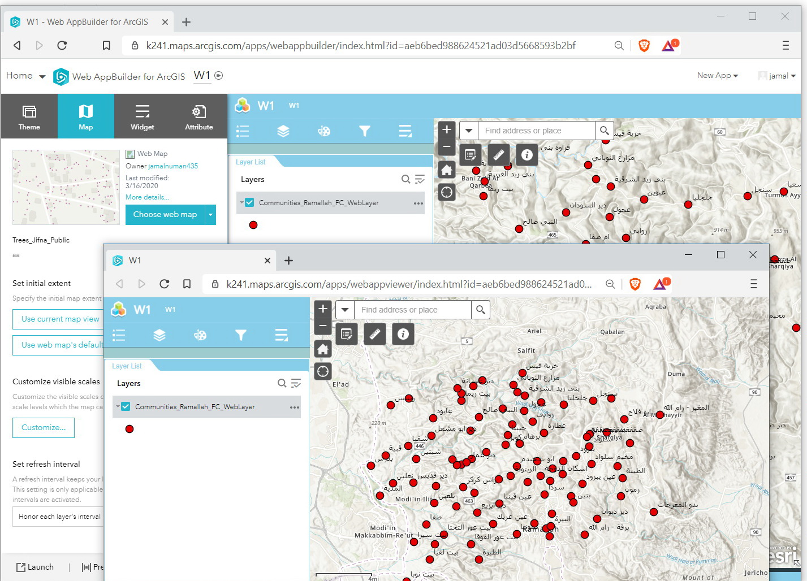The width and height of the screenshot is (807, 581).
Task: Click the measurement ruler widget in front window
Action: click(x=375, y=334)
